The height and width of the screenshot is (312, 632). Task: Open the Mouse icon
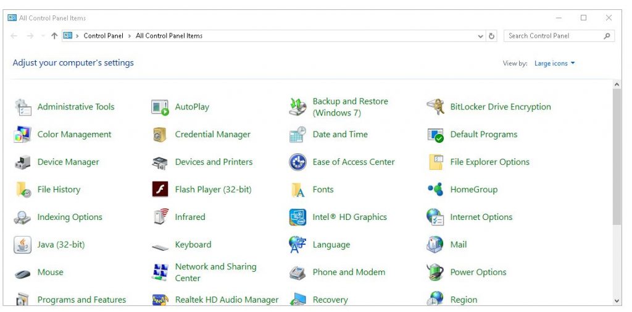pyautogui.click(x=23, y=274)
